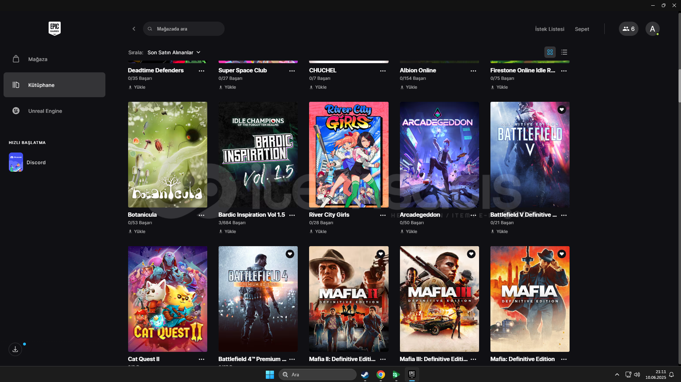This screenshot has height=382, width=681.
Task: Switch to grid view
Action: click(x=550, y=52)
